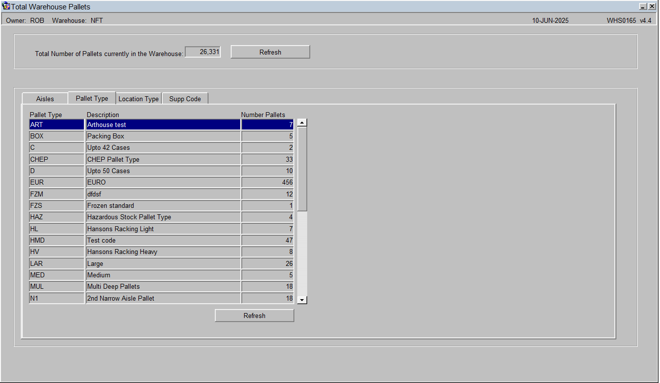This screenshot has width=660, height=383.
Task: Select the EUR pallet type cell
Action: [x=57, y=182]
